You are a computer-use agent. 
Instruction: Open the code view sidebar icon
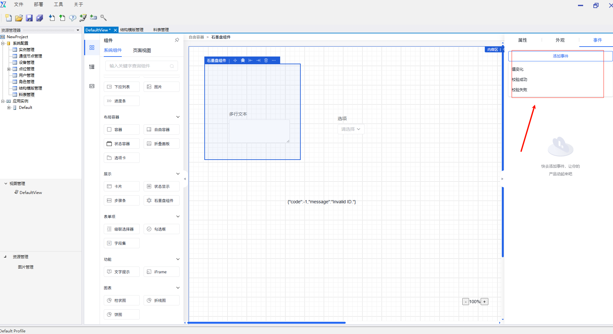(92, 86)
